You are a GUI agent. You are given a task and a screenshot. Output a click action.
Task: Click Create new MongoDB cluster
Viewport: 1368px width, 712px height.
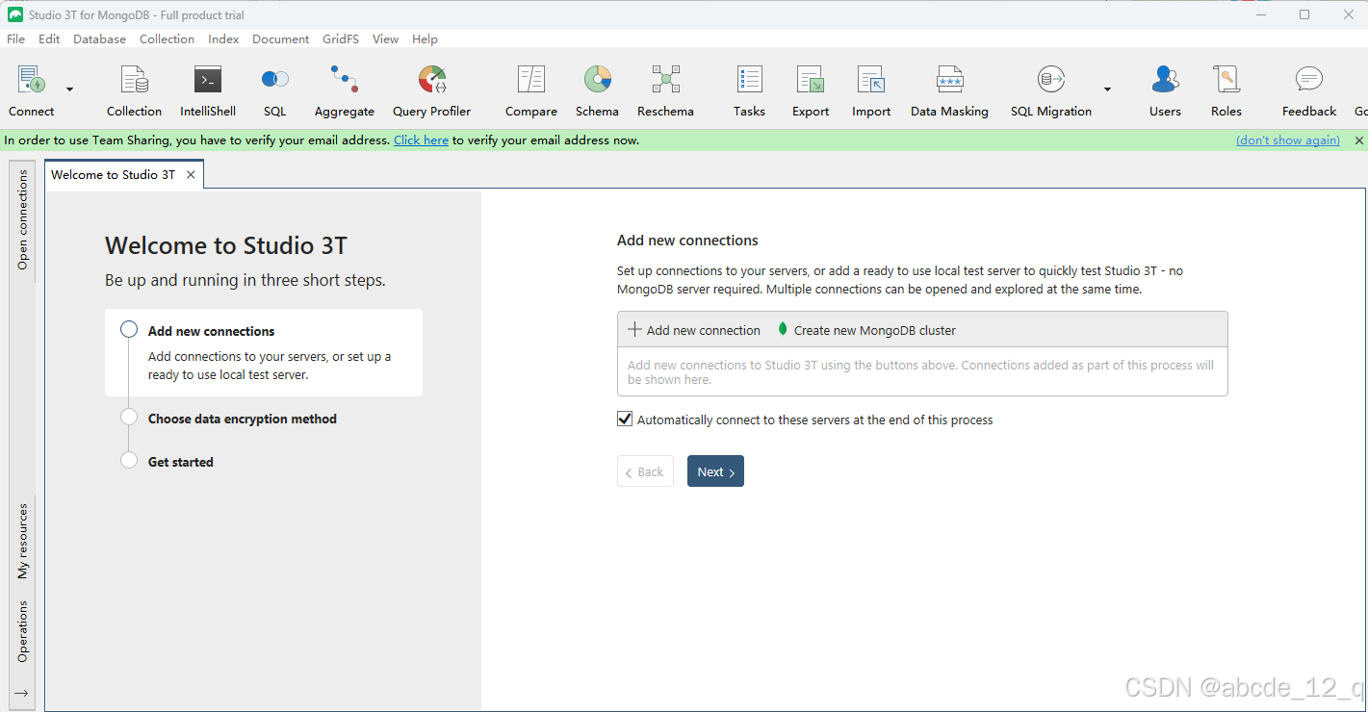click(866, 330)
